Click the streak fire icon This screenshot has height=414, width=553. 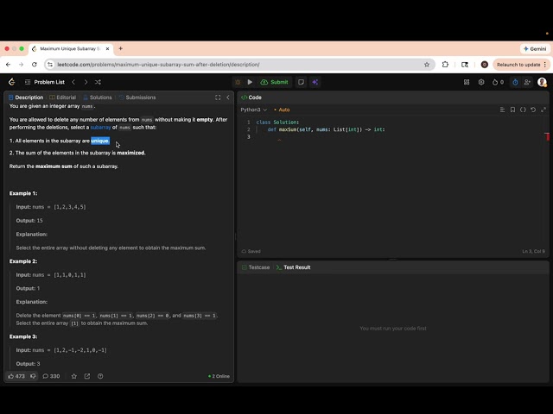coord(498,82)
